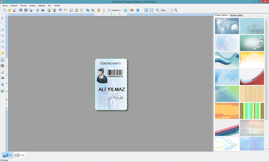Open a file with the folder icon
Image resolution: width=269 pixels, height=162 pixels.
(9, 10)
